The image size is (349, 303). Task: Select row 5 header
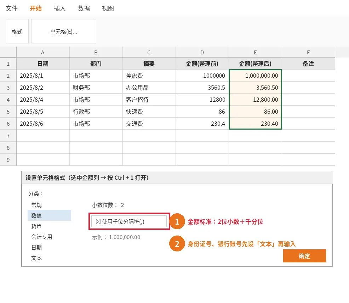[8, 112]
